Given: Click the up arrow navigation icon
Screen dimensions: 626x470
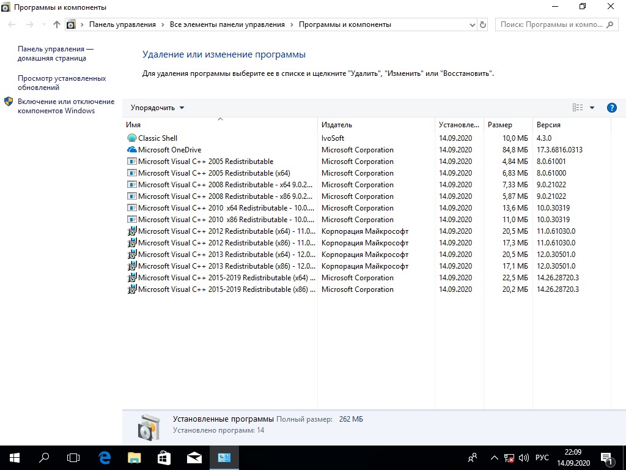Looking at the screenshot, I should pyautogui.click(x=57, y=24).
